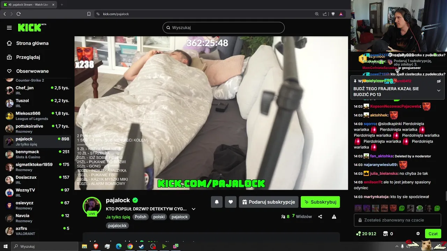Open Brave from the taskbar
447x251 pixels.
(x=96, y=246)
